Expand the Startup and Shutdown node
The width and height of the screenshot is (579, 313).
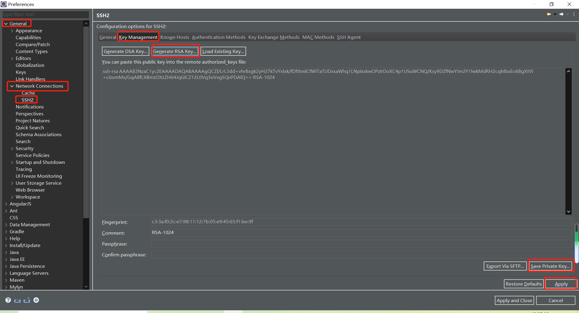pos(12,162)
